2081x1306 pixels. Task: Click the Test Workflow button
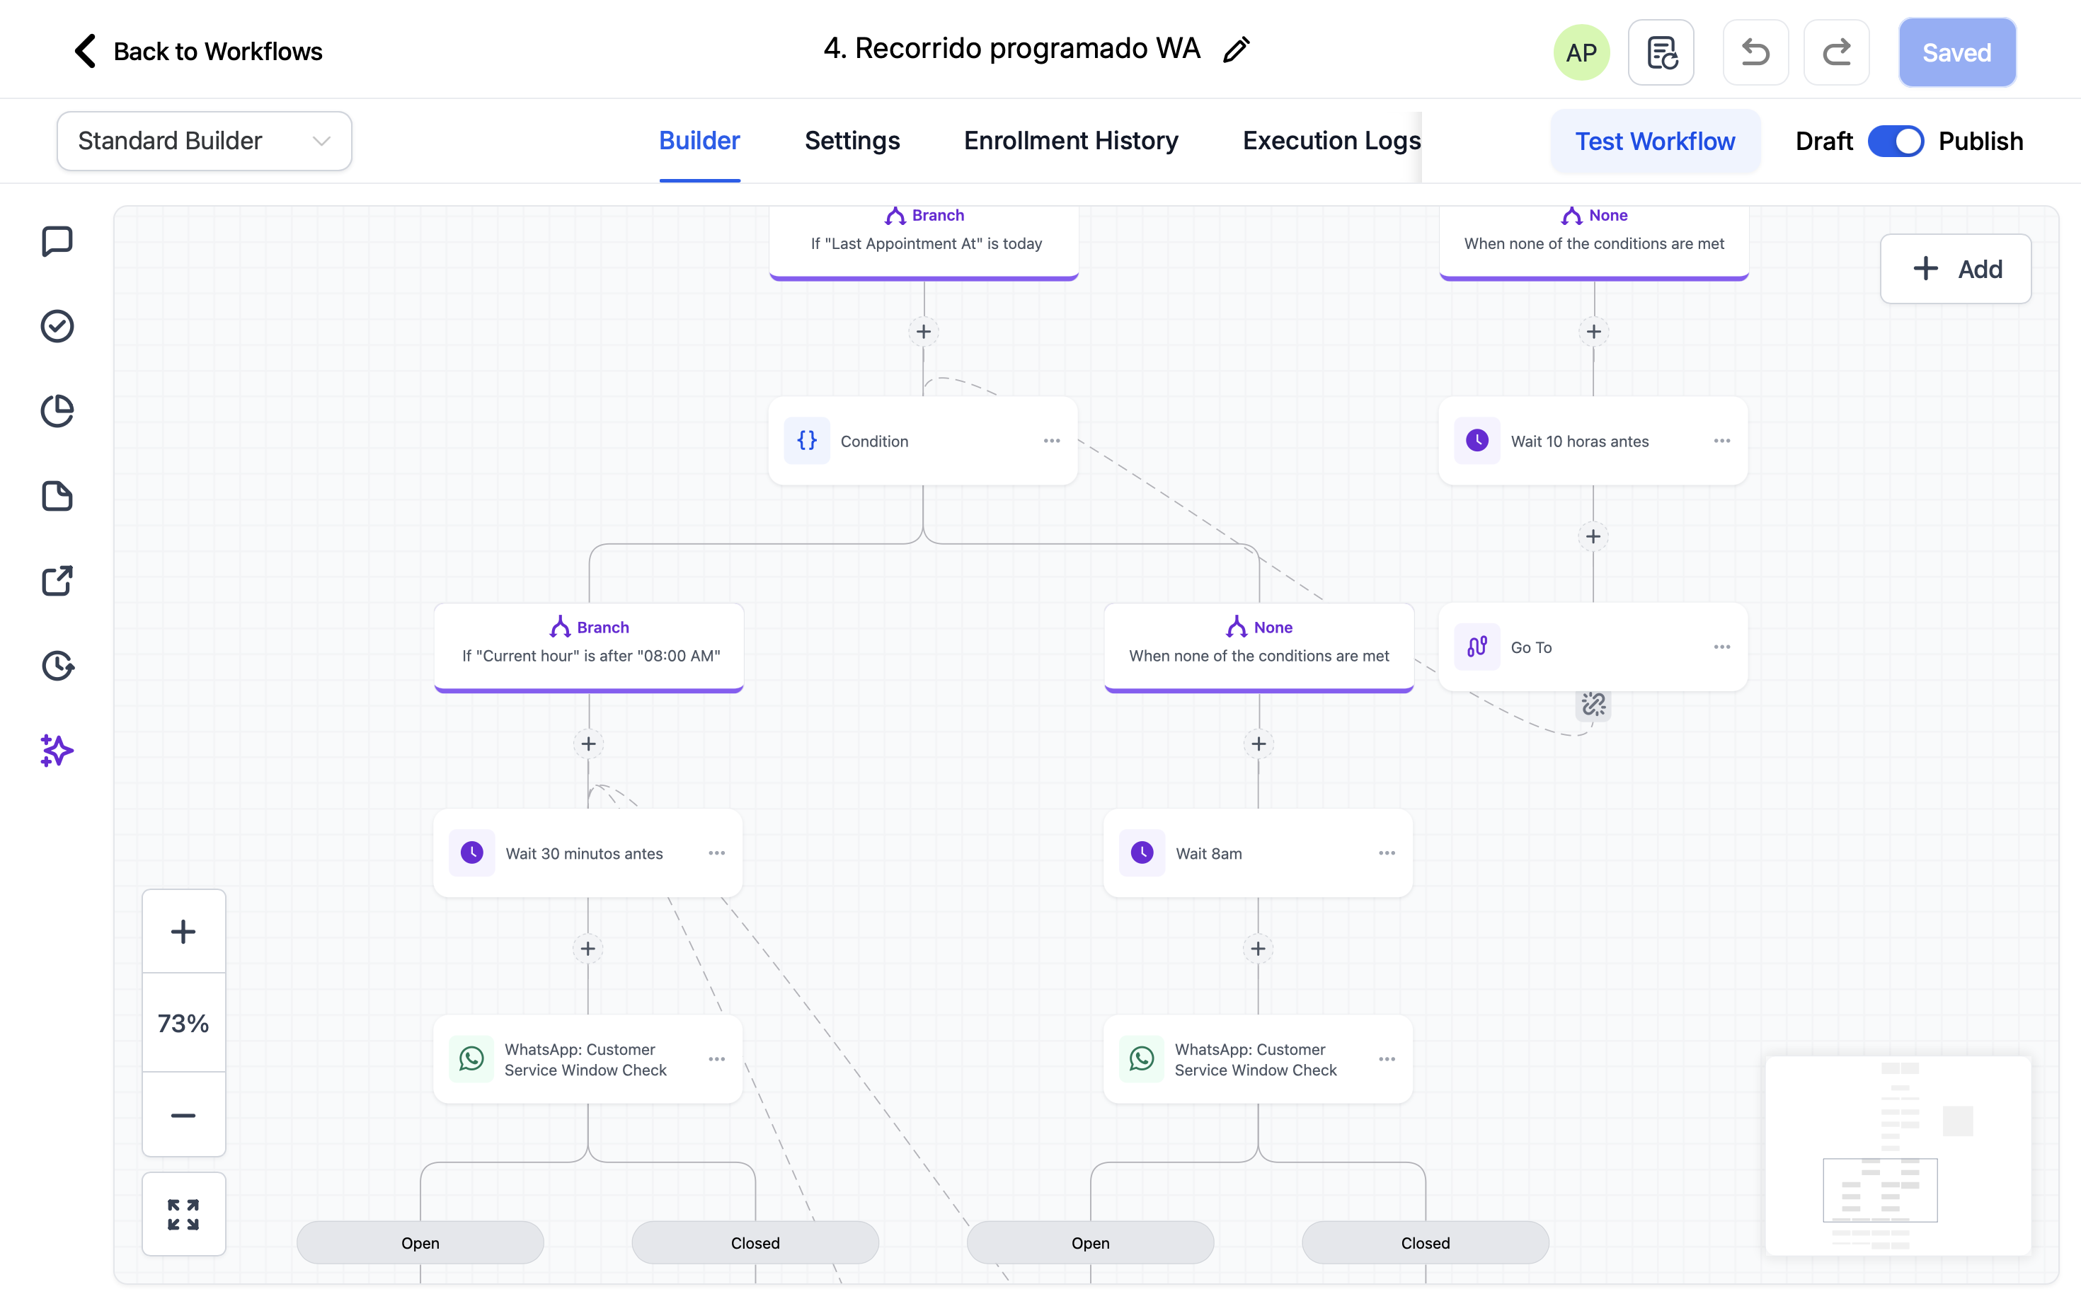1655,141
